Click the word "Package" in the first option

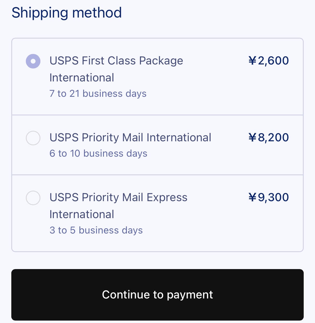point(161,61)
